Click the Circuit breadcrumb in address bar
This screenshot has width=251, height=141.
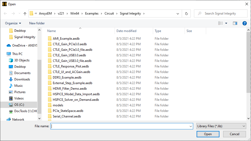(109, 13)
